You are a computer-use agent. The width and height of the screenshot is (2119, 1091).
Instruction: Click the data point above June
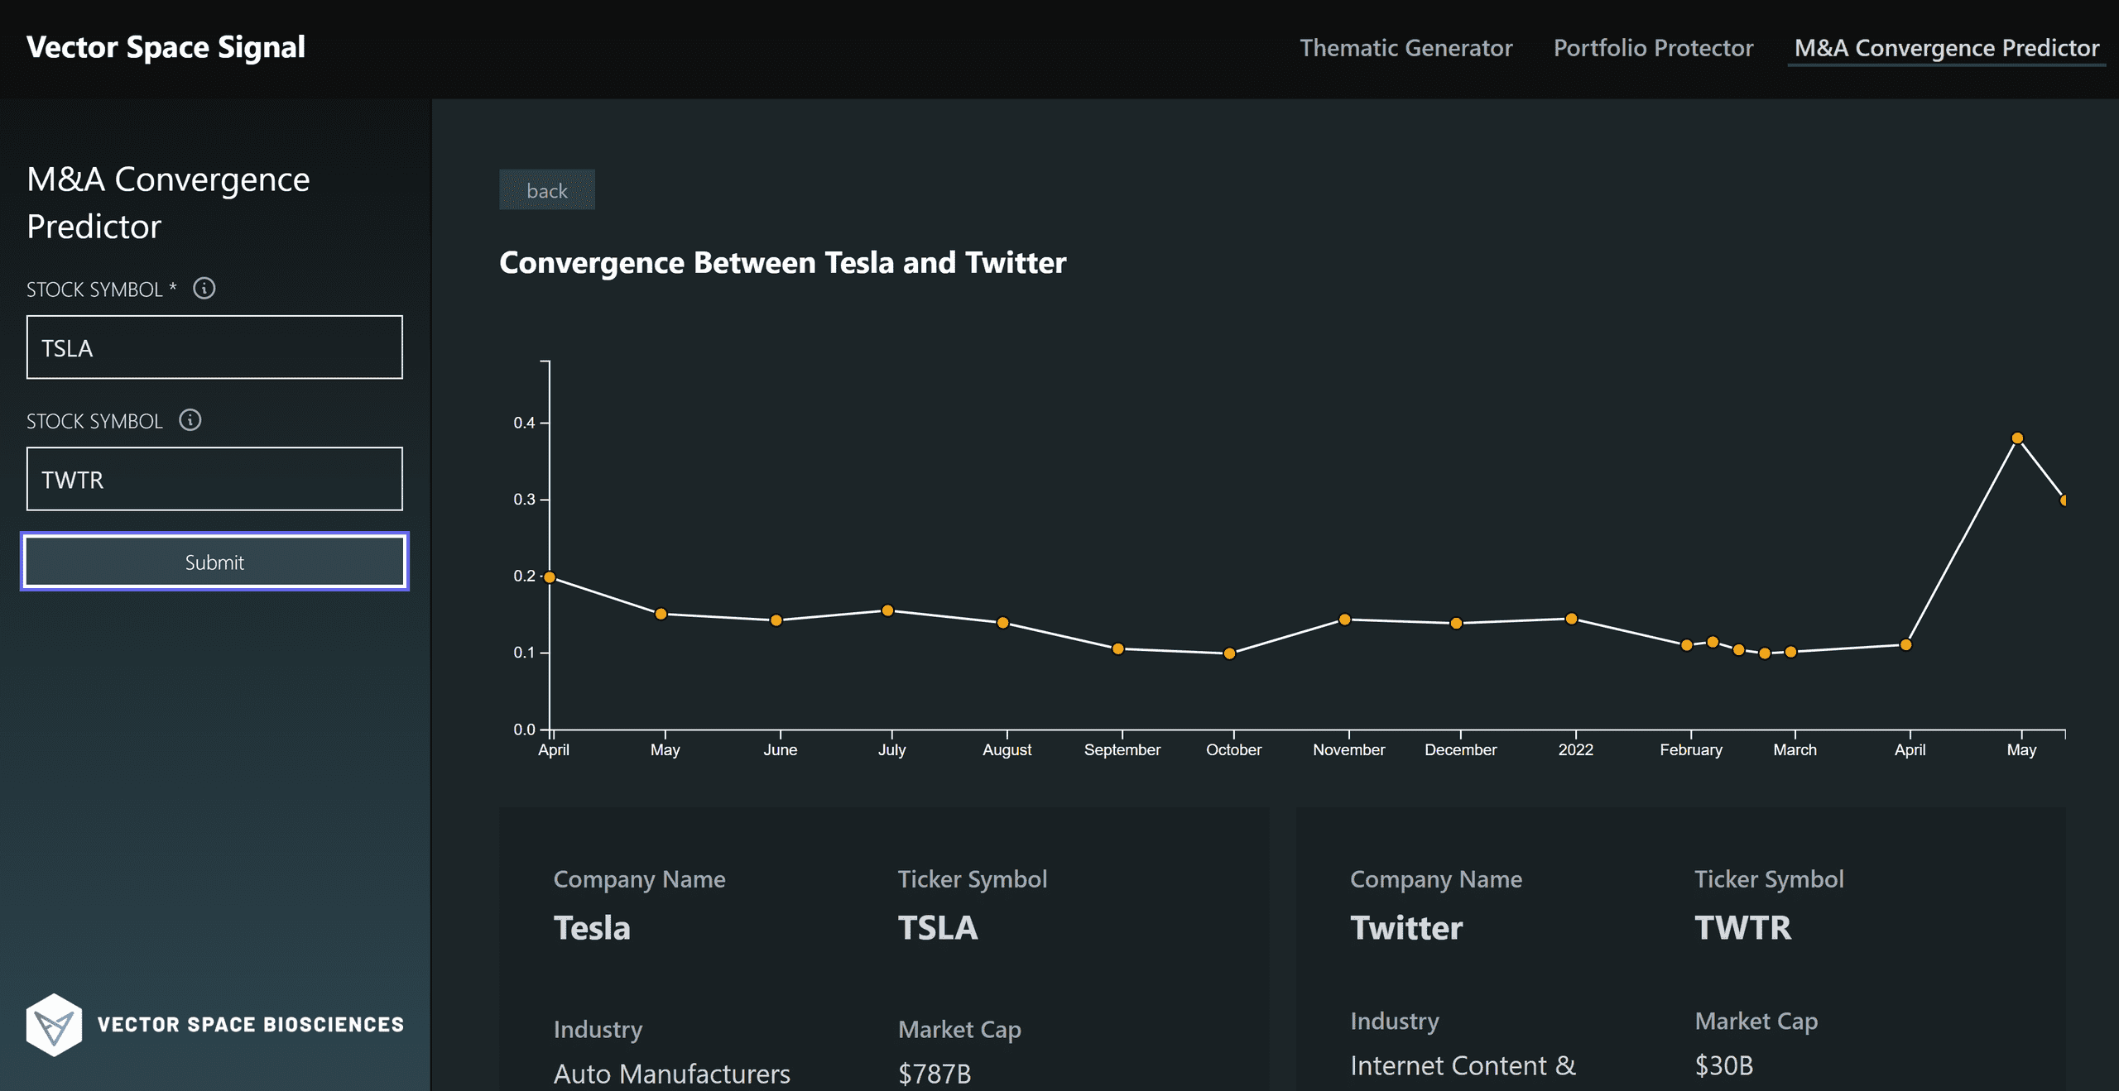point(776,620)
